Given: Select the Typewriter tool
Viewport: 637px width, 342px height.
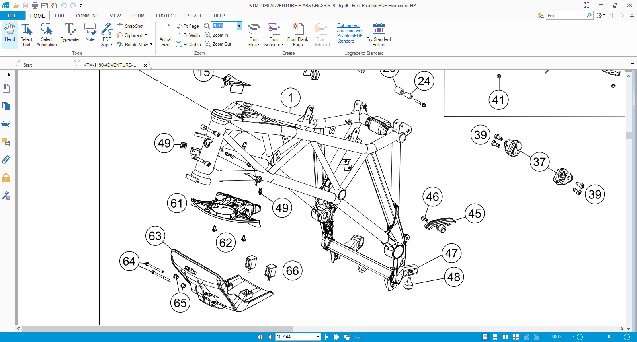Looking at the screenshot, I should 70,33.
